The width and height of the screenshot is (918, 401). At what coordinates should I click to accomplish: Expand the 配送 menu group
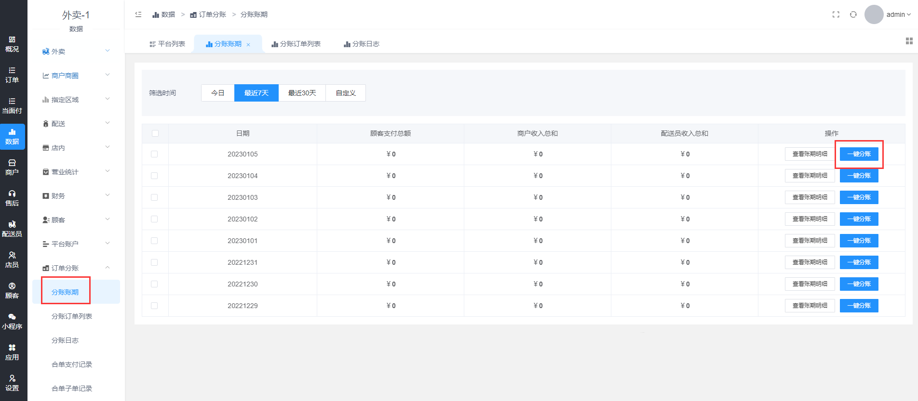click(x=76, y=123)
